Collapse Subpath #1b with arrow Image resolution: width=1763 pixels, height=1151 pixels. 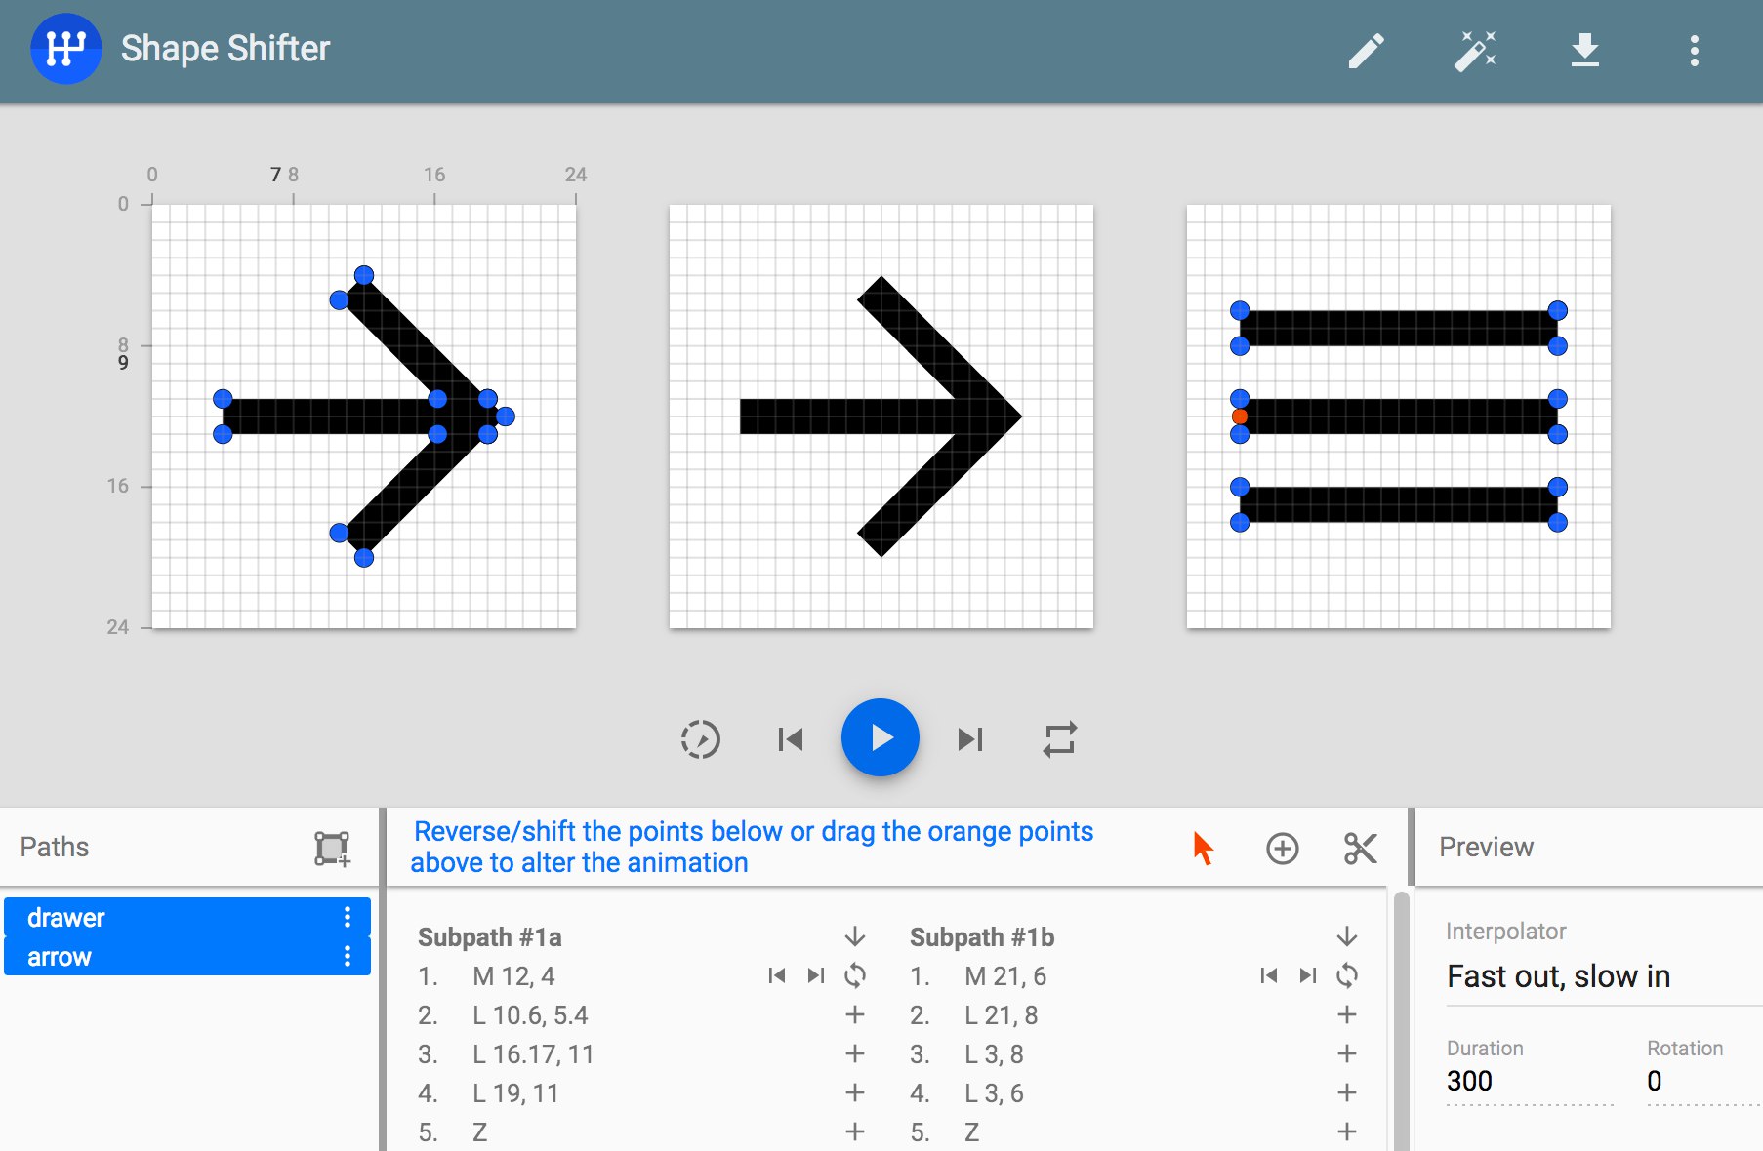[x=1347, y=936]
